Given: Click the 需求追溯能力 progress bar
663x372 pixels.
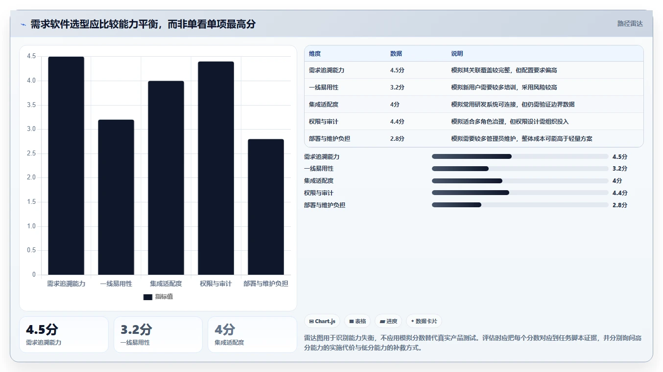Looking at the screenshot, I should pyautogui.click(x=520, y=156).
